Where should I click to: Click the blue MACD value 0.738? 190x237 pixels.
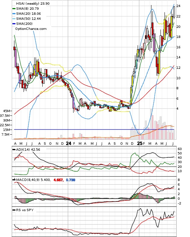(x=70, y=180)
